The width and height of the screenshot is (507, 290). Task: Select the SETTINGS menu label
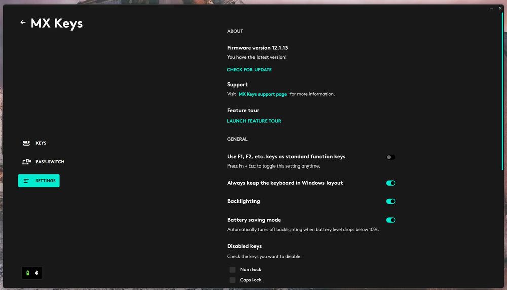point(45,181)
